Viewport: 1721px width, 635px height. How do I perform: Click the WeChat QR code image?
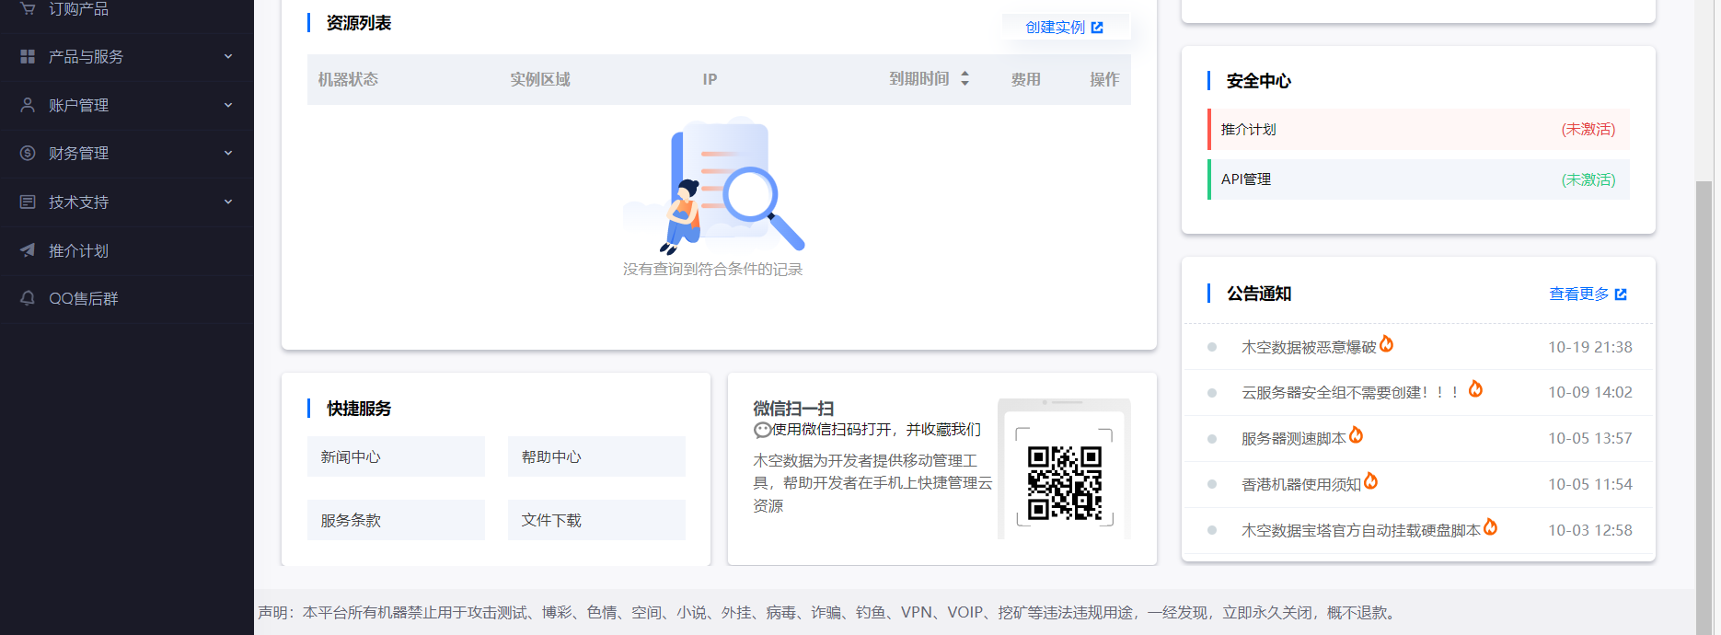[x=1064, y=483]
